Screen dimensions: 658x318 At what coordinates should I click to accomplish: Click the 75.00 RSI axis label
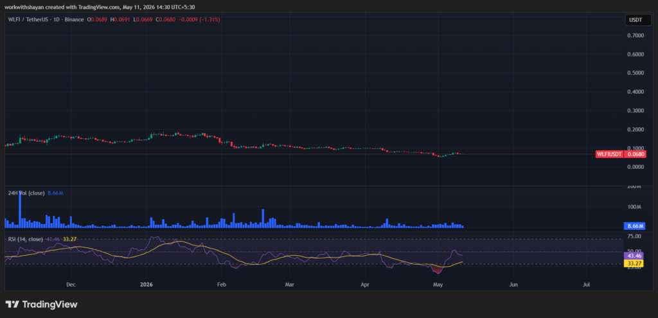point(634,236)
